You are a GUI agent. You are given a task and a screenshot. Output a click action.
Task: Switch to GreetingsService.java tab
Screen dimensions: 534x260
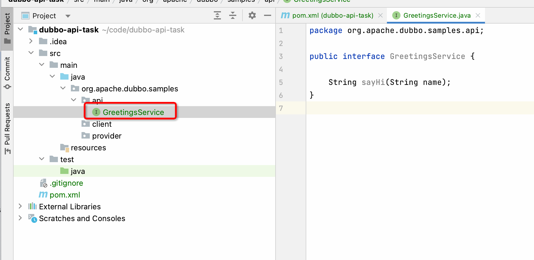pyautogui.click(x=437, y=15)
